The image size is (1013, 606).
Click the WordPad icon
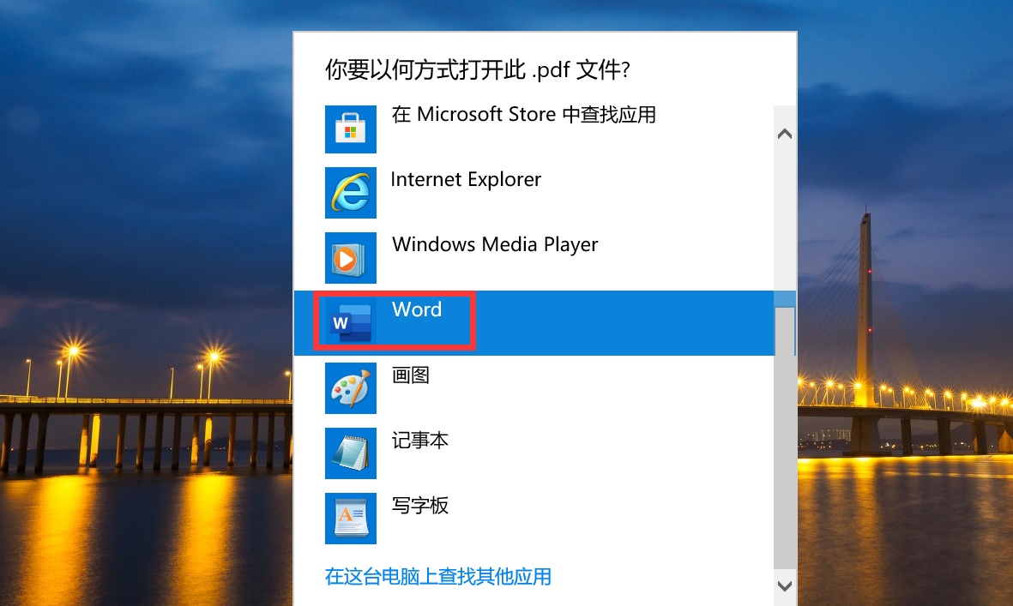click(350, 519)
